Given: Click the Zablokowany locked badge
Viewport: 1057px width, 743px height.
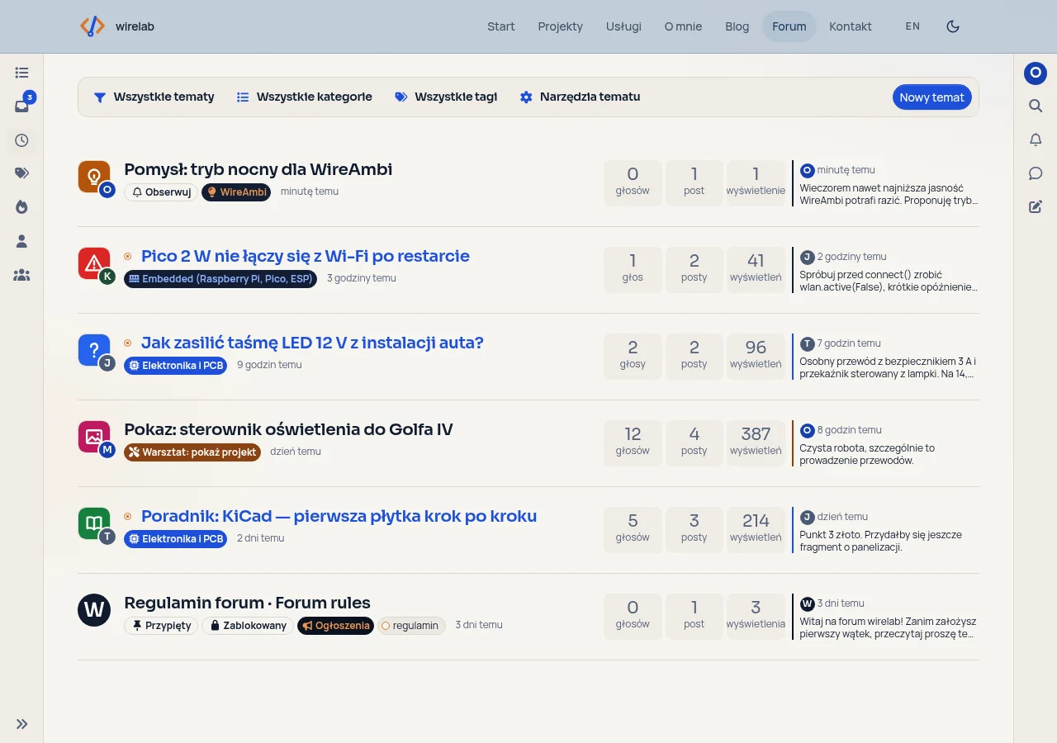Looking at the screenshot, I should tap(248, 626).
